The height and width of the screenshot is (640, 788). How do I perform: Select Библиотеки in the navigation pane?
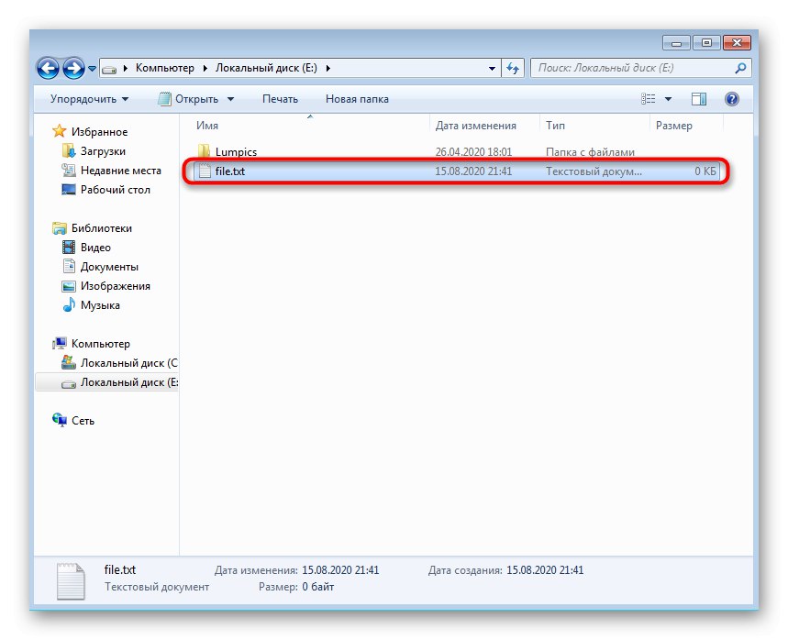click(102, 228)
